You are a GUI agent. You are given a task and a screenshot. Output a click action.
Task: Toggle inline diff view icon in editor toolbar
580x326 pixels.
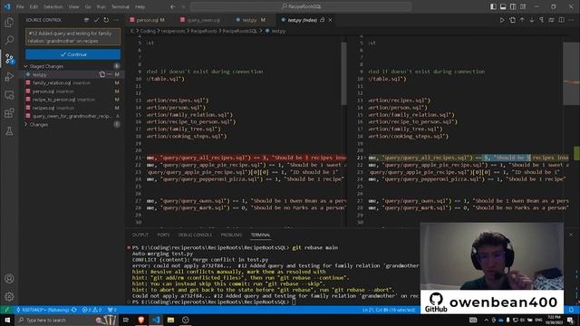click(552, 20)
